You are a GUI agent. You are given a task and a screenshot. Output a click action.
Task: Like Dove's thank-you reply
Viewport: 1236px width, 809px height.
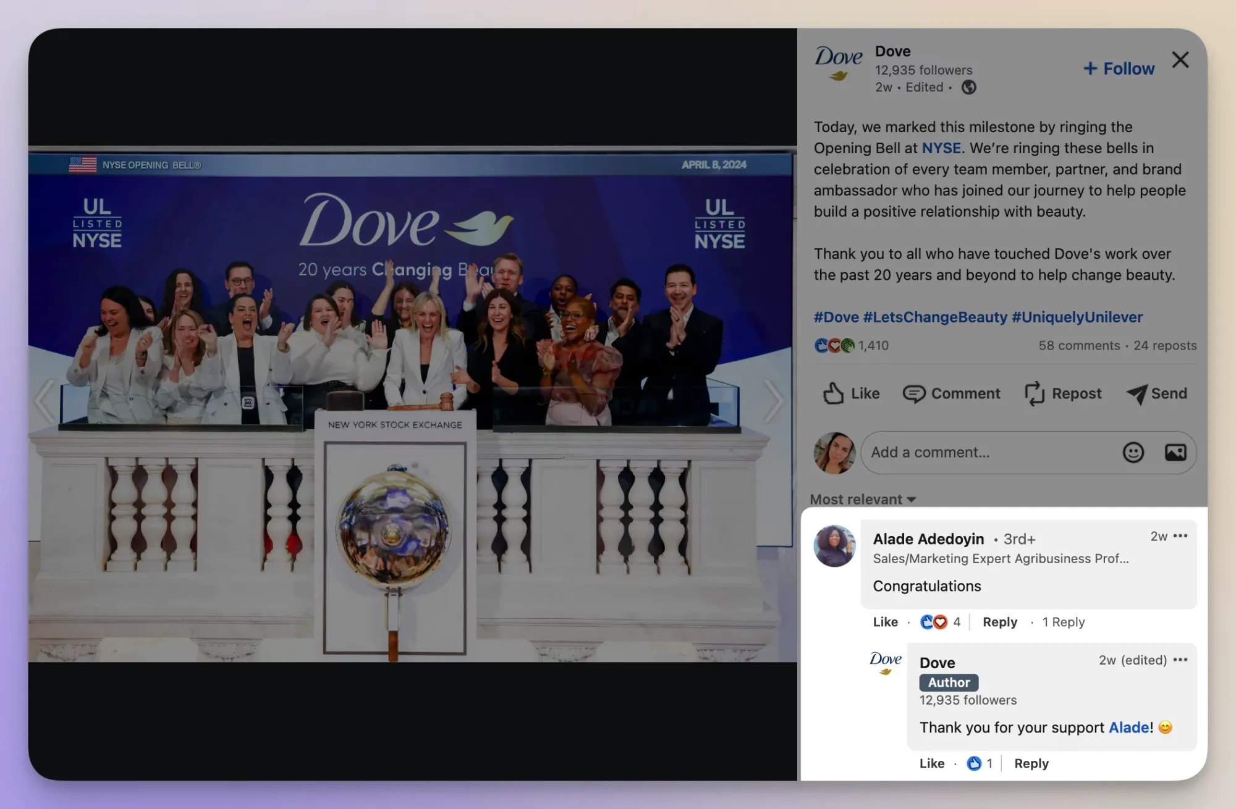tap(931, 763)
